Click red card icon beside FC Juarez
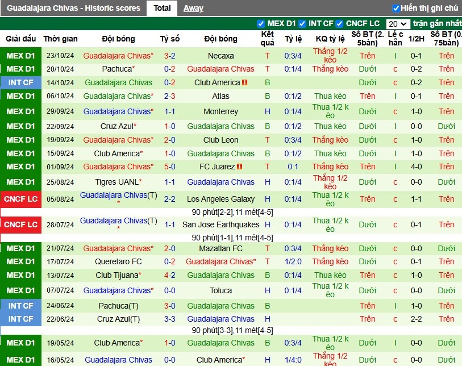This screenshot has height=366, width=462. pos(239,167)
